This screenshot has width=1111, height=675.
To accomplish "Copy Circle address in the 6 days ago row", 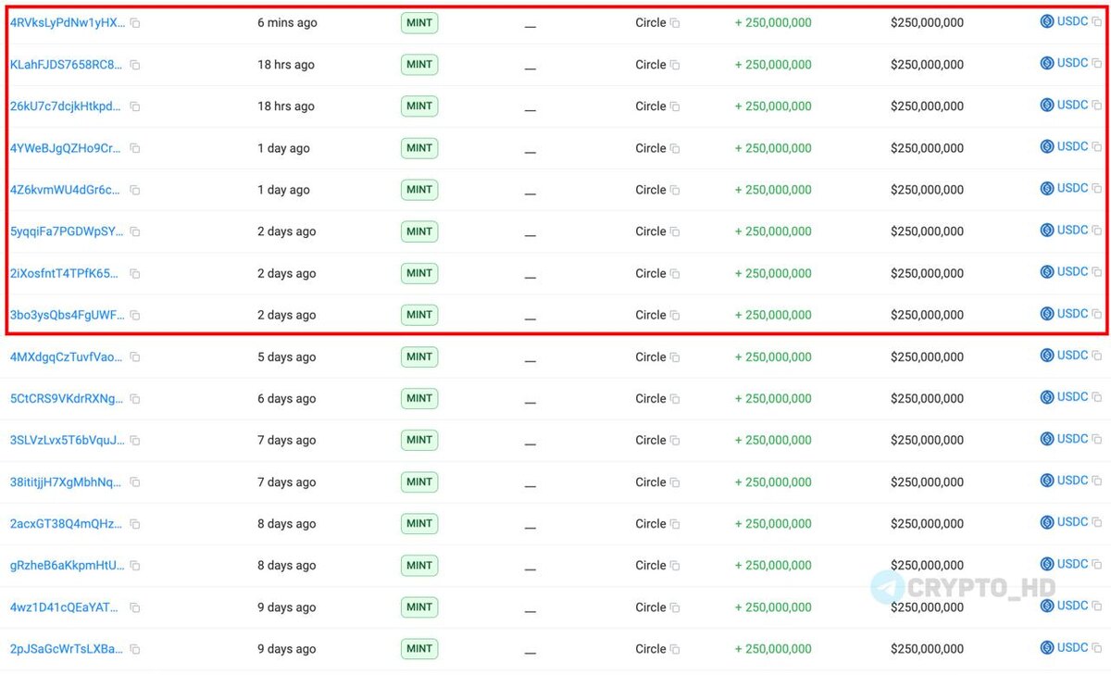I will [x=675, y=399].
